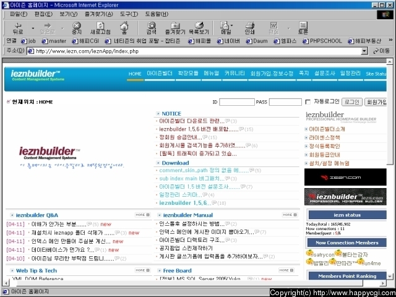This screenshot has width=396, height=297.
Task: Open the address bar dropdown arrow
Action: 364,51
